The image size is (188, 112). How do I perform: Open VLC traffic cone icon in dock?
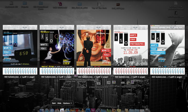[x=83, y=110]
